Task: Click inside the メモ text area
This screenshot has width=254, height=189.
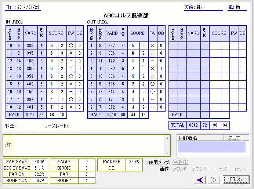Action: coord(89,145)
